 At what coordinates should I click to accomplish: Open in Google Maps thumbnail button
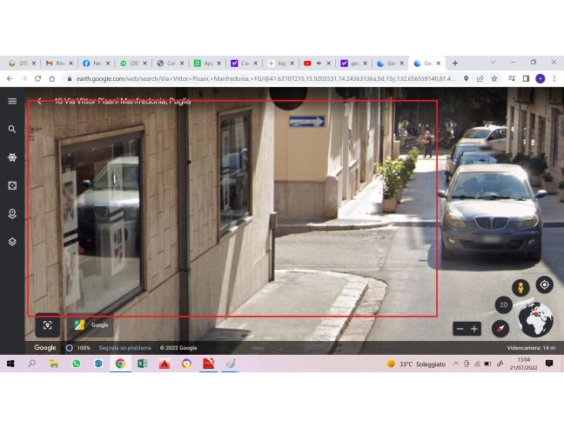(91, 325)
